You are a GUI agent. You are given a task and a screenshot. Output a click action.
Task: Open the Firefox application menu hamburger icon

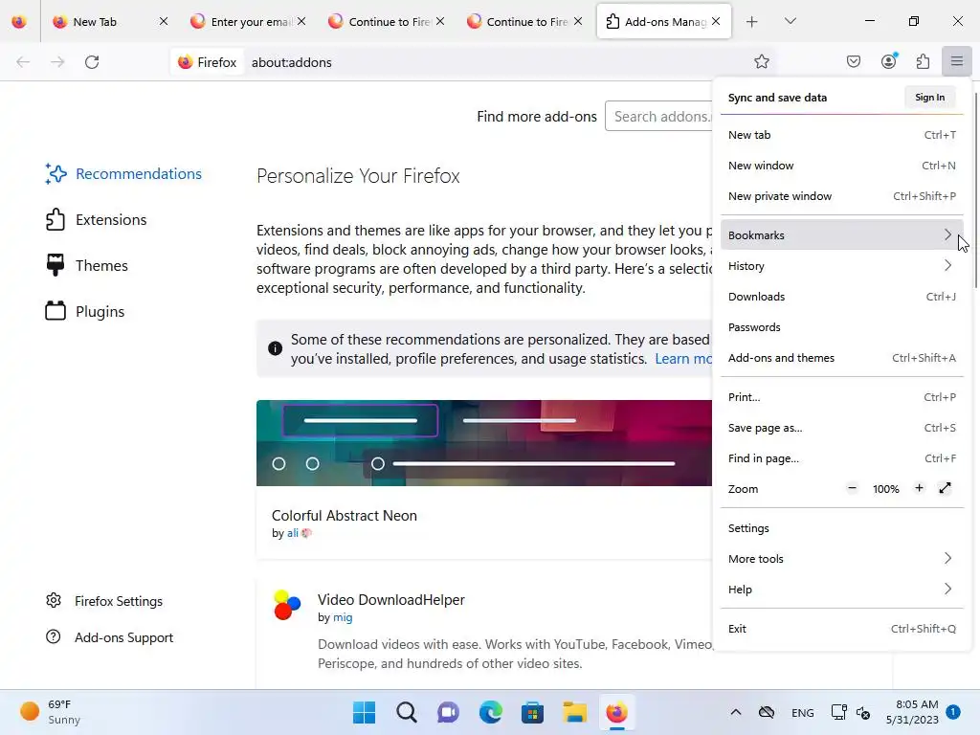[957, 61]
